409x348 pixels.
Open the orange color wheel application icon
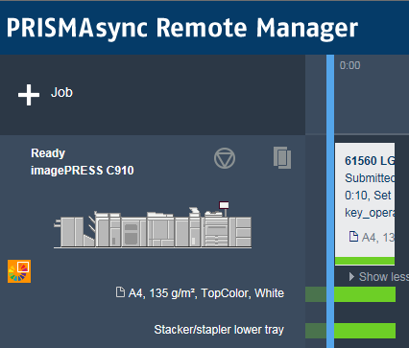(19, 271)
